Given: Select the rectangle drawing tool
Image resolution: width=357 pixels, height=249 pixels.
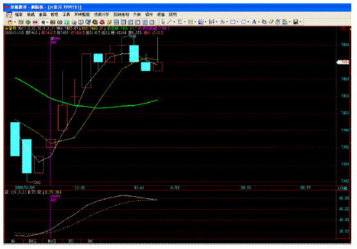Looking at the screenshot, I should (232, 22).
